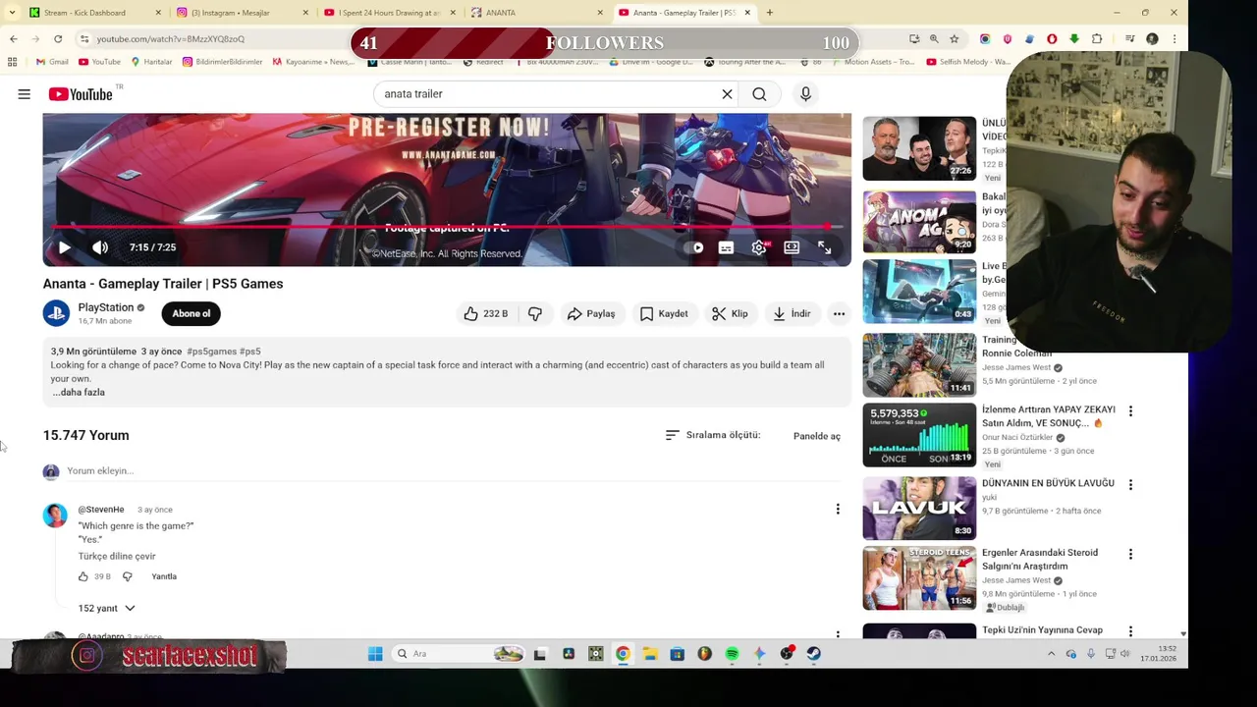The height and width of the screenshot is (707, 1257).
Task: Open video player settings gear
Action: (x=759, y=247)
